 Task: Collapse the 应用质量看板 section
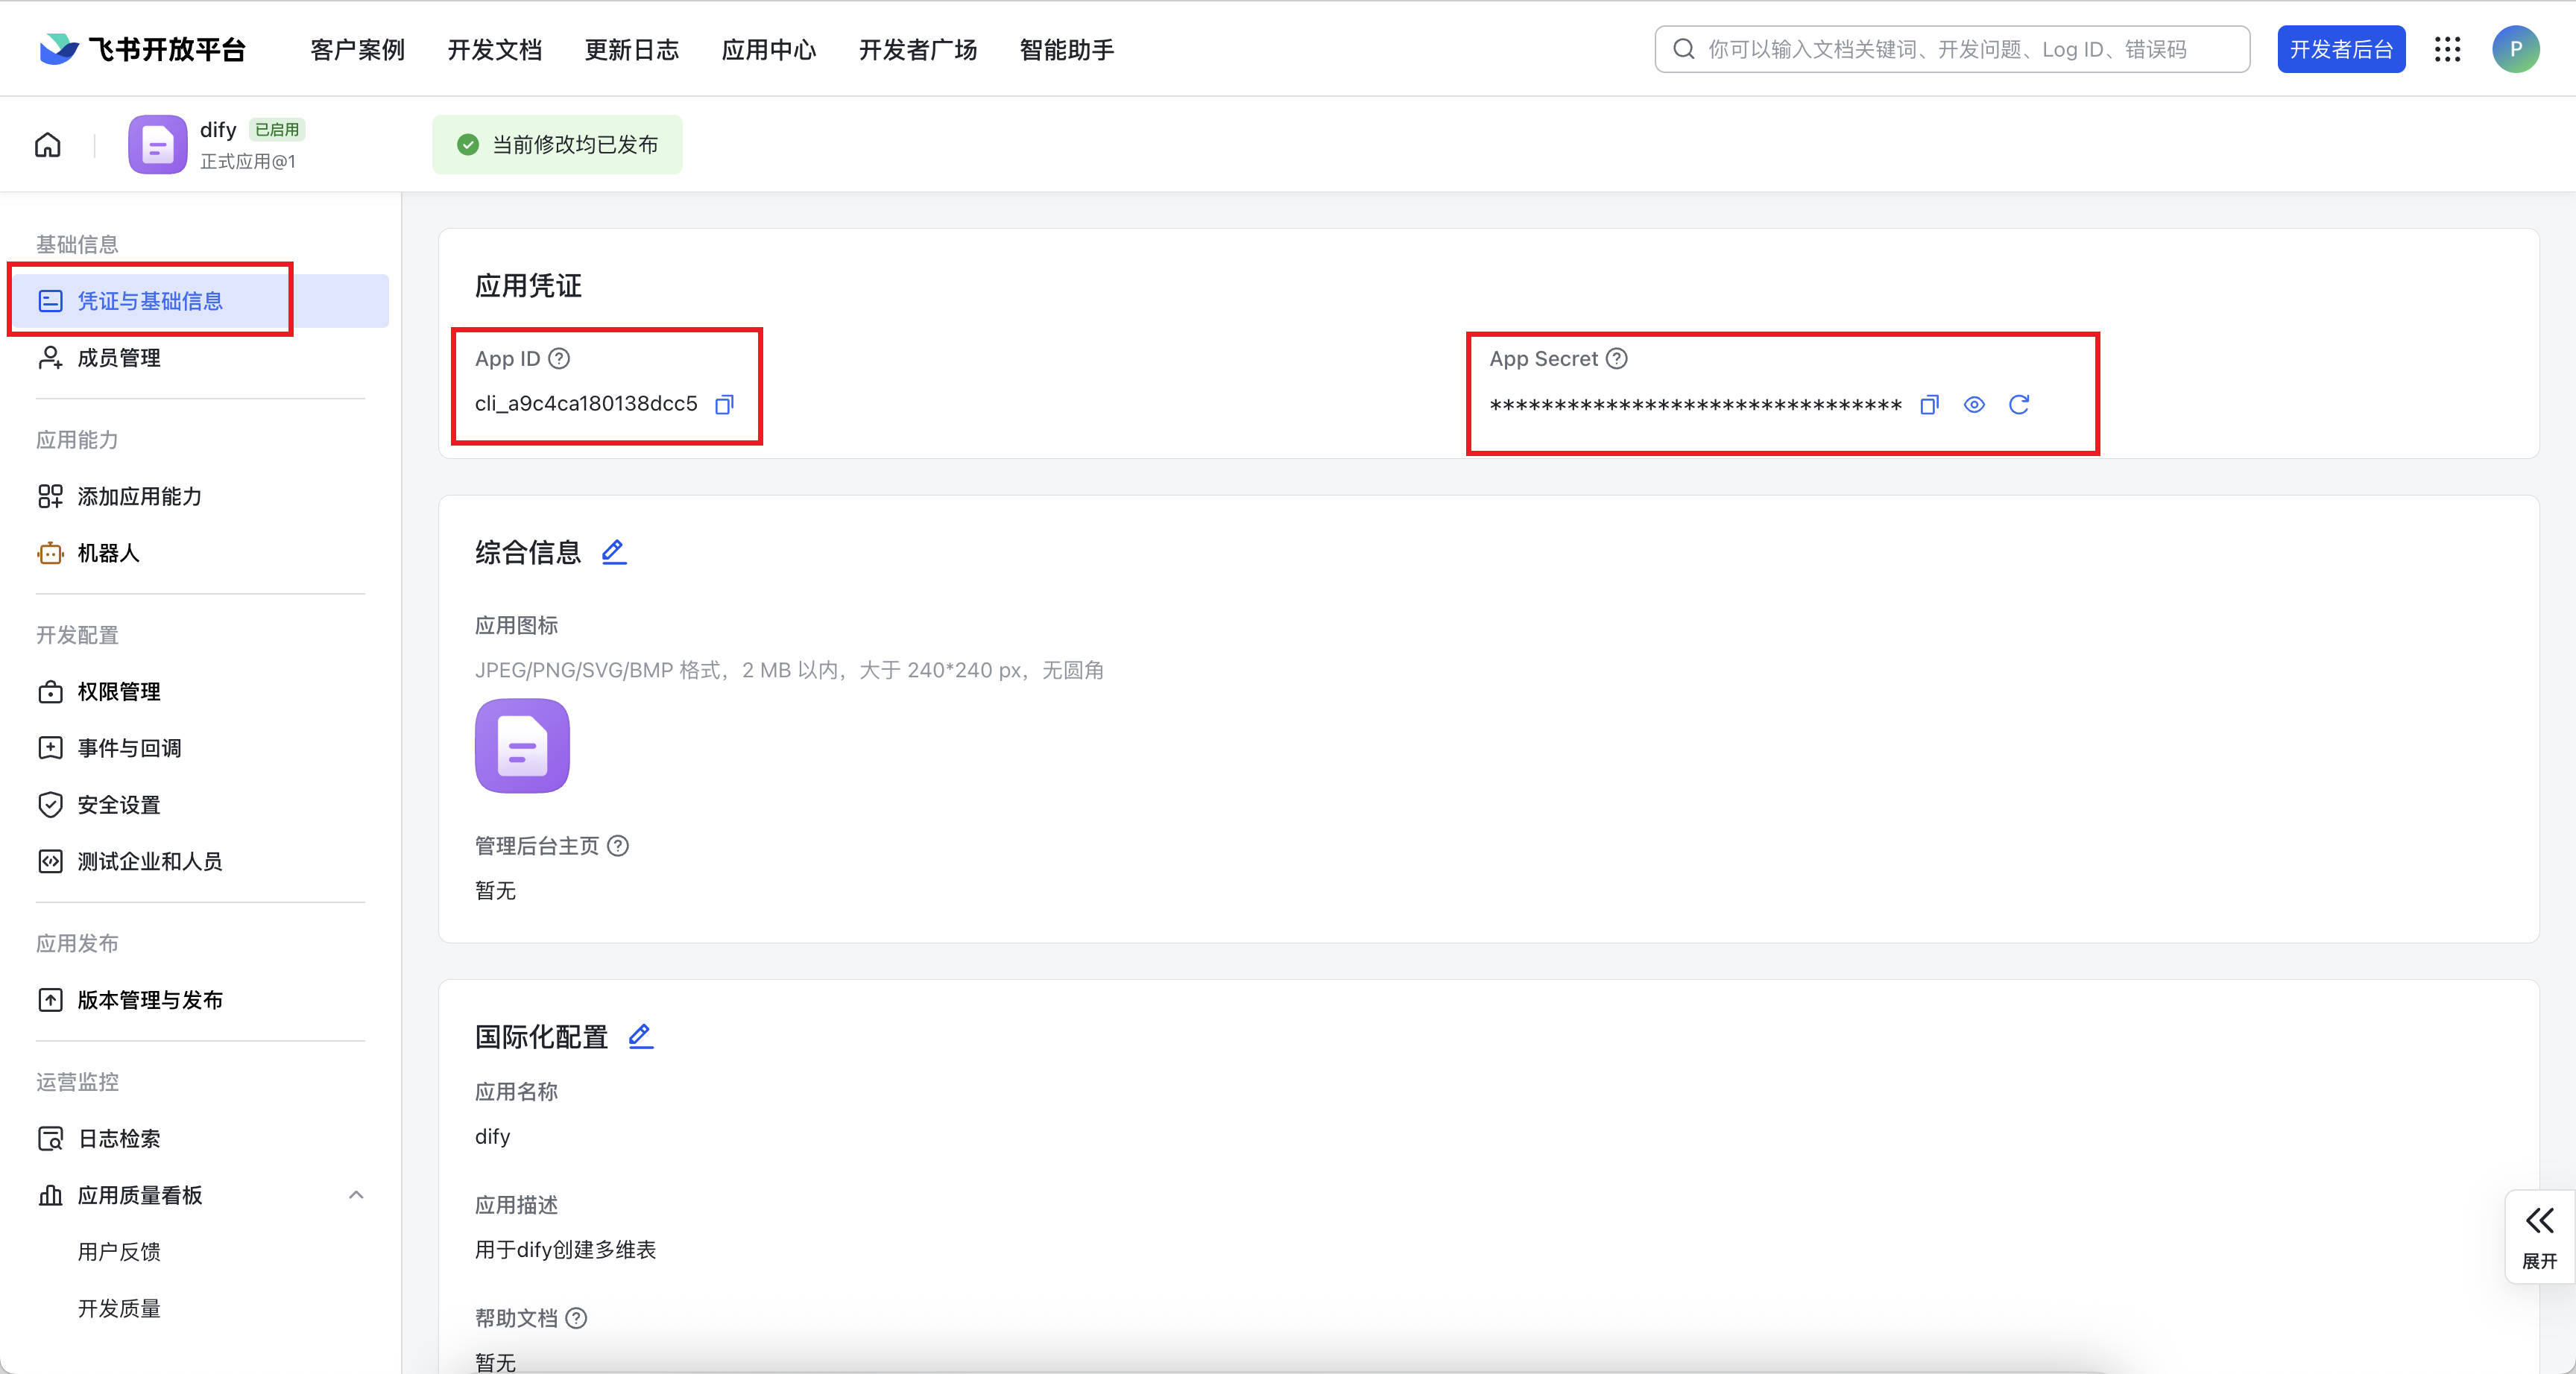[356, 1195]
